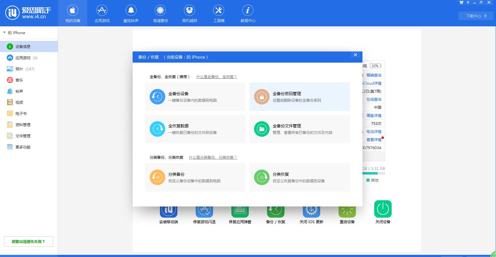This screenshot has height=257, width=496.
Task: Click the 重启设备 icon
Action: click(x=347, y=212)
